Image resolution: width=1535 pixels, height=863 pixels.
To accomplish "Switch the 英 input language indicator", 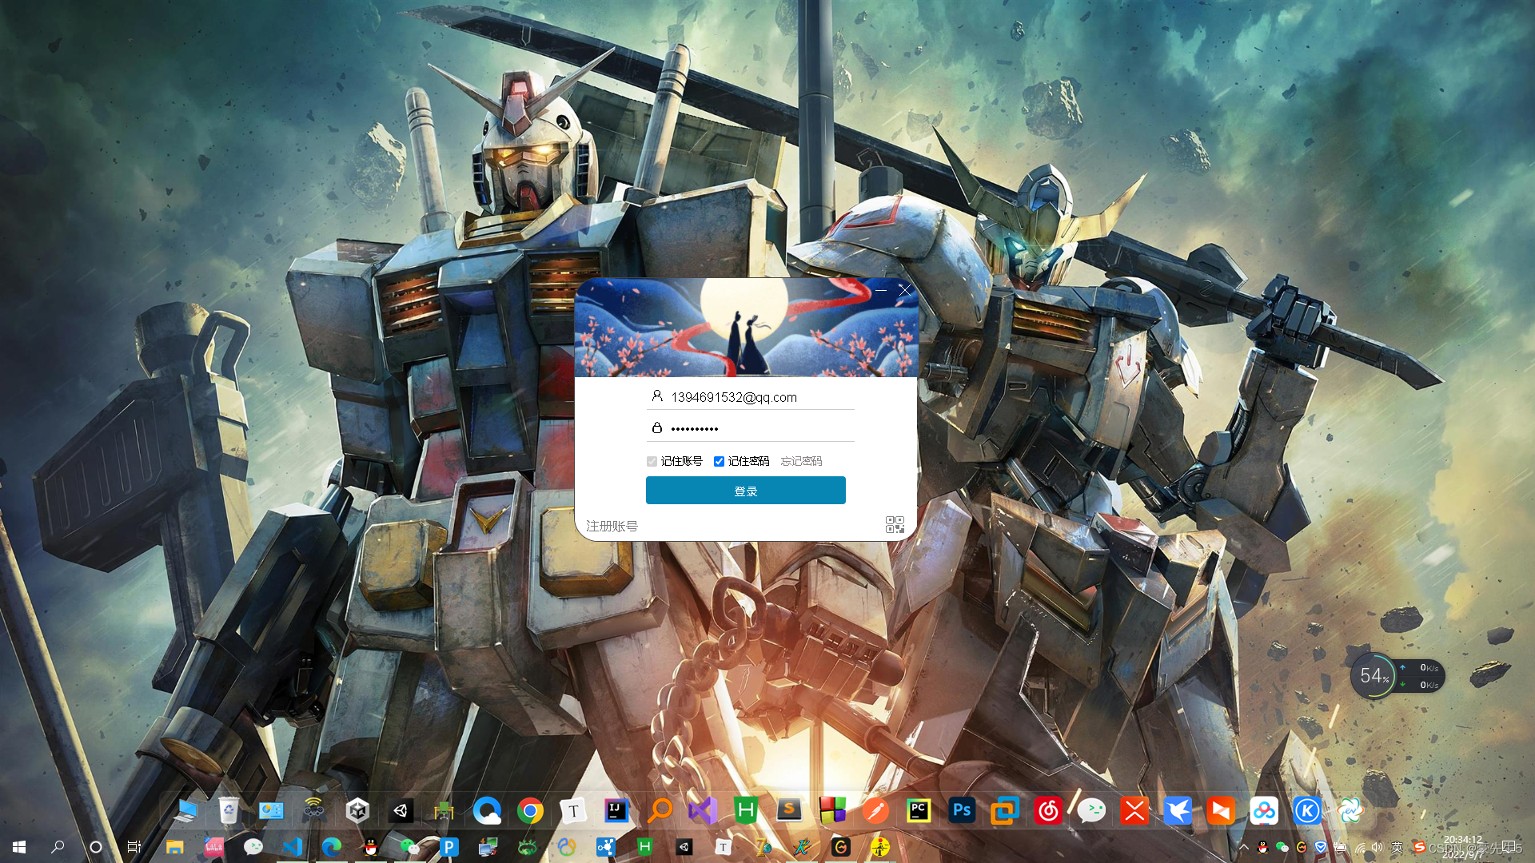I will (x=1397, y=847).
